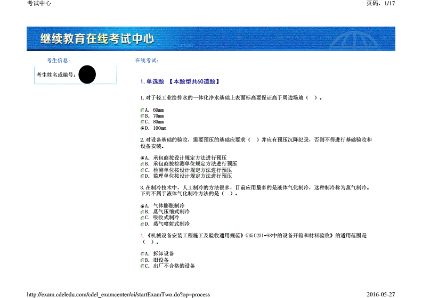
Task: Click the 考生姓名或编号 info box
Action: (x=76, y=75)
